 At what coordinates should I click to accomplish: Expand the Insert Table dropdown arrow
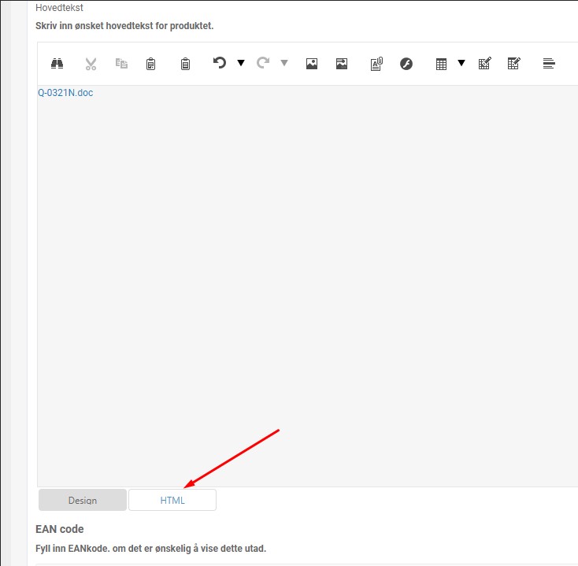[x=461, y=63]
